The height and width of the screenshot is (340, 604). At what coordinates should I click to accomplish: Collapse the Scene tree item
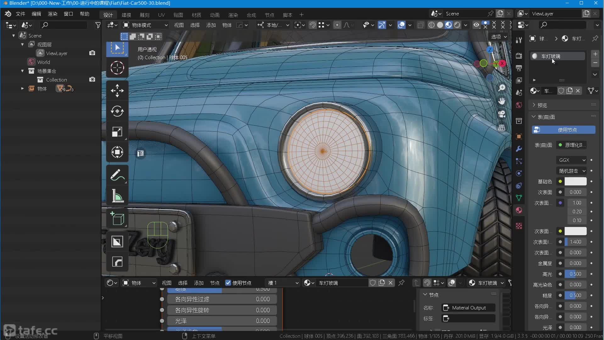click(14, 36)
